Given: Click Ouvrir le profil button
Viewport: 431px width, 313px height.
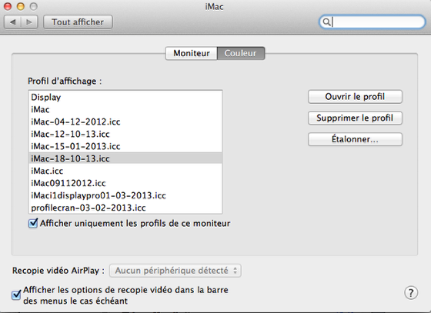Looking at the screenshot, I should pos(355,97).
